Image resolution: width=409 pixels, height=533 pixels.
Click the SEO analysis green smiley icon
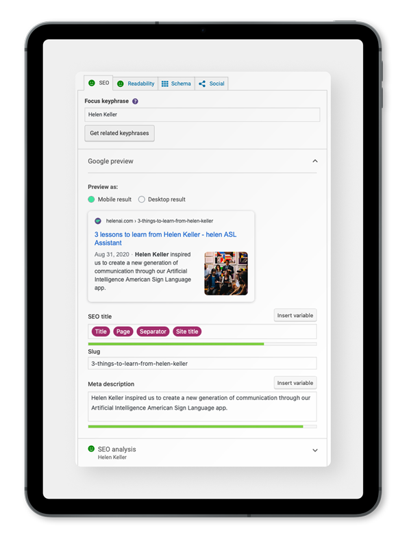click(91, 449)
